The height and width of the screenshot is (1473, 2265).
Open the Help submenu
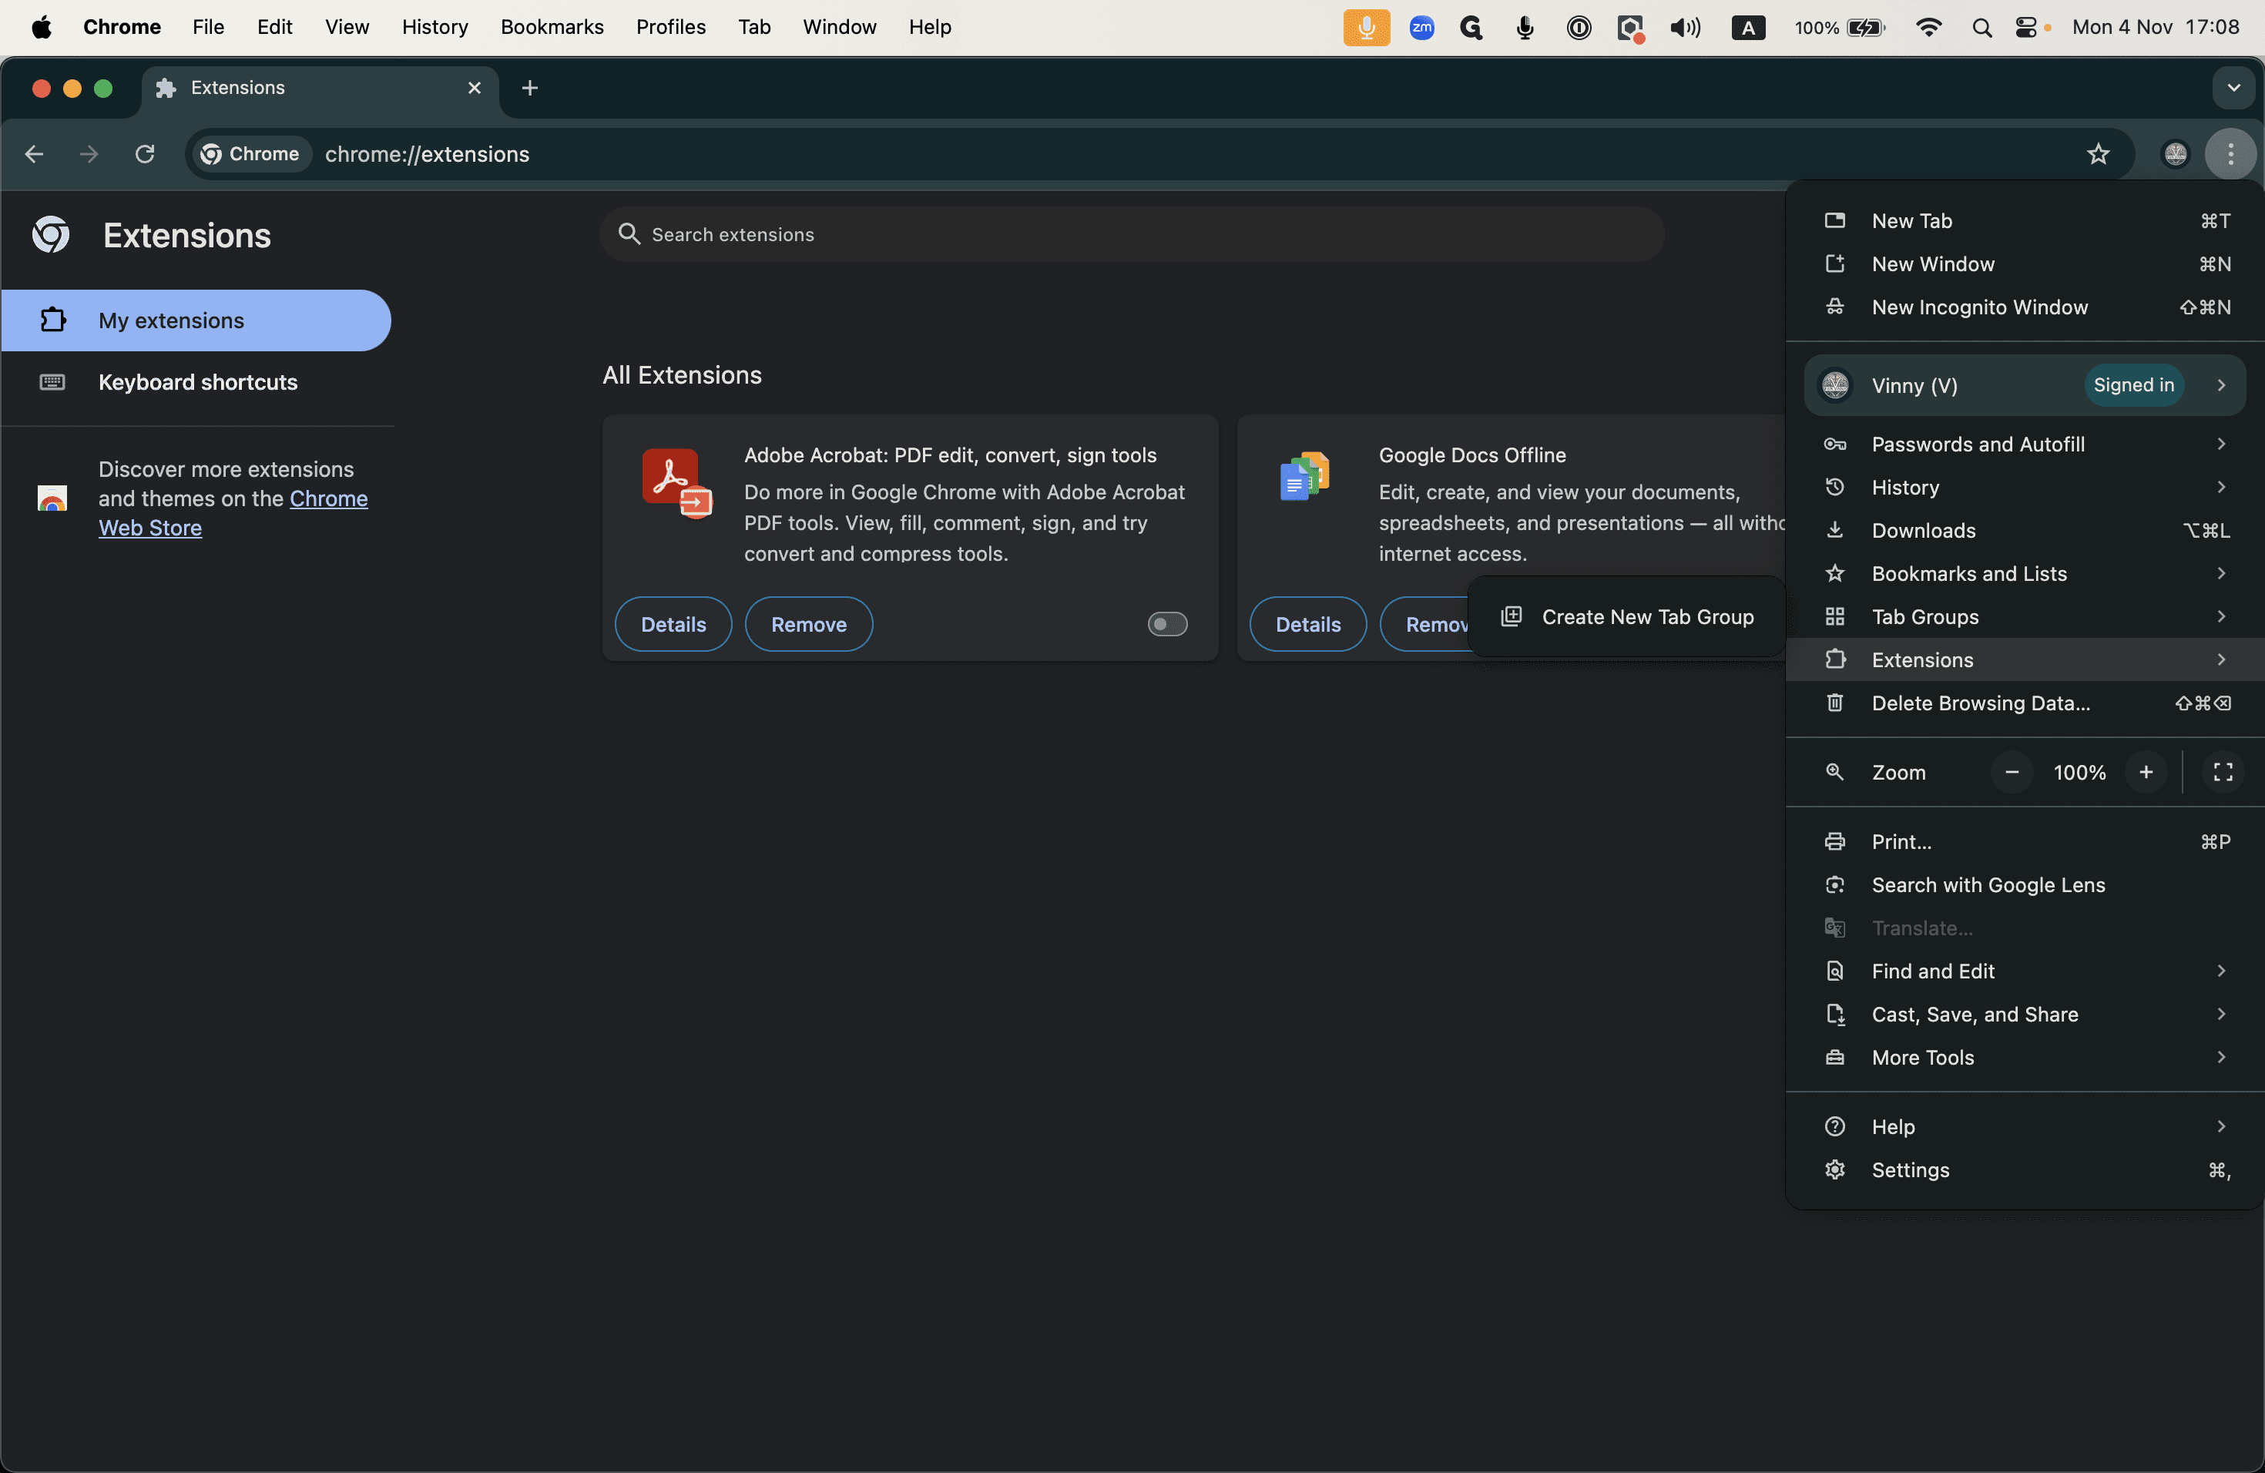[x=2025, y=1126]
